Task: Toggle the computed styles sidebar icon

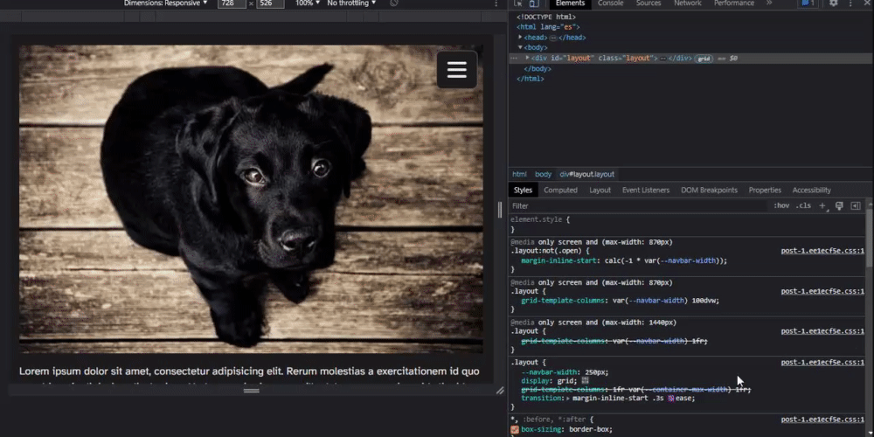Action: (856, 206)
